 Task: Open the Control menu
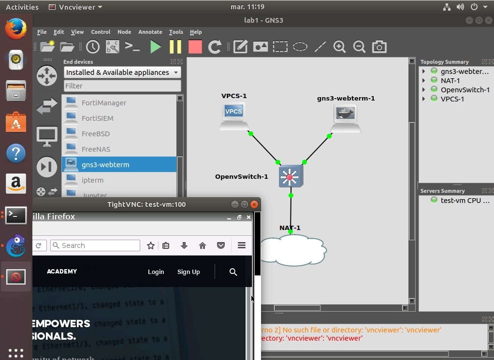101,32
